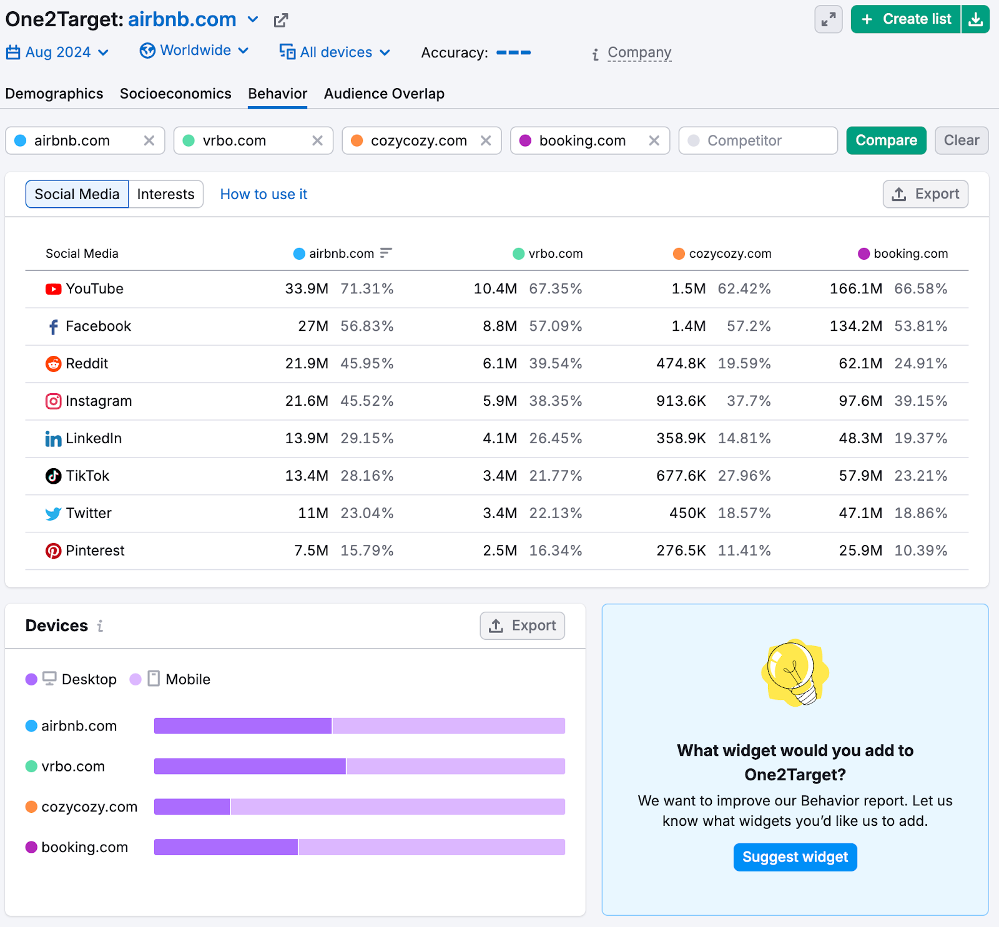Select the TikTok row icon
This screenshot has height=927, width=999.
point(53,476)
